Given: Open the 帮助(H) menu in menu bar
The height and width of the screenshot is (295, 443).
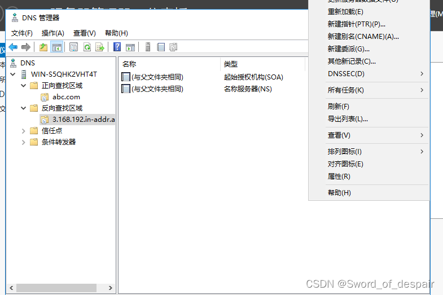Looking at the screenshot, I should [116, 33].
